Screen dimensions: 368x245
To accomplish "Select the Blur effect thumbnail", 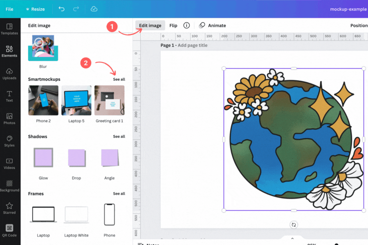I will tap(43, 48).
